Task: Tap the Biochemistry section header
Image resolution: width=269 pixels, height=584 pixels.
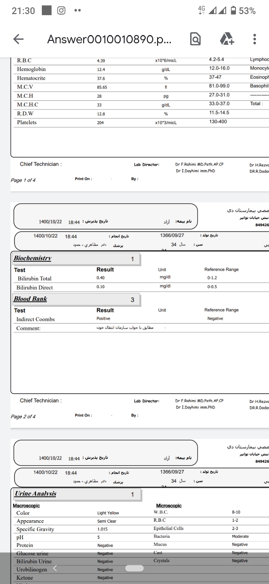Action: pyautogui.click(x=32, y=258)
